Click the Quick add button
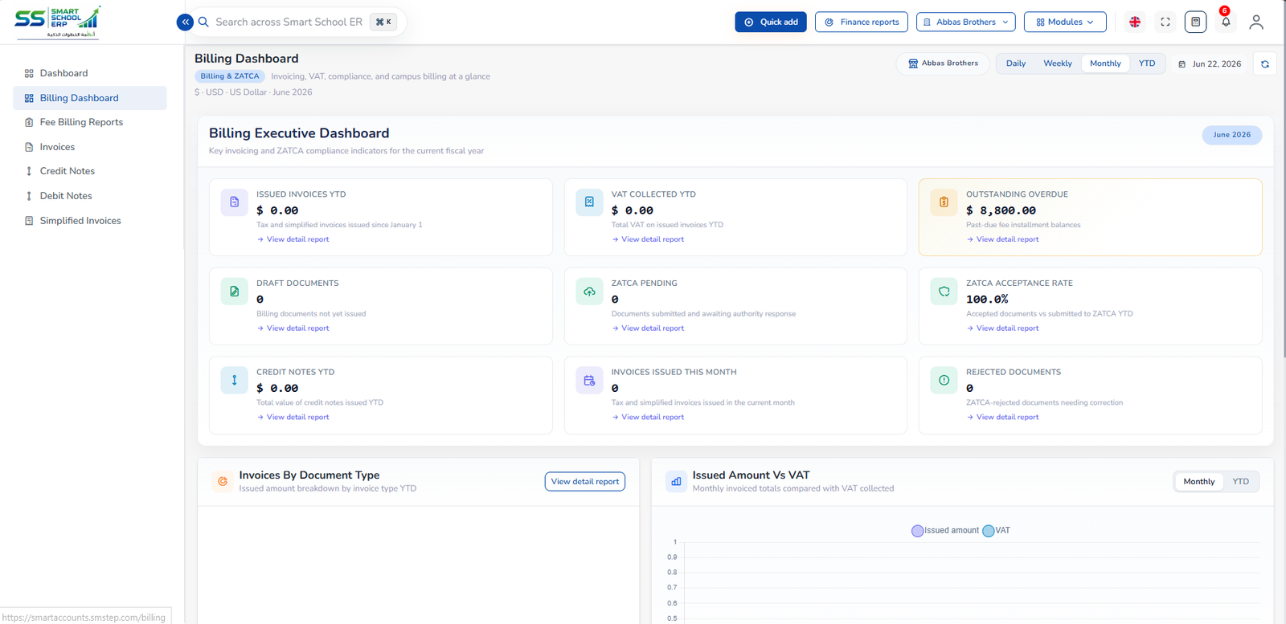Image resolution: width=1286 pixels, height=624 pixels. click(771, 22)
